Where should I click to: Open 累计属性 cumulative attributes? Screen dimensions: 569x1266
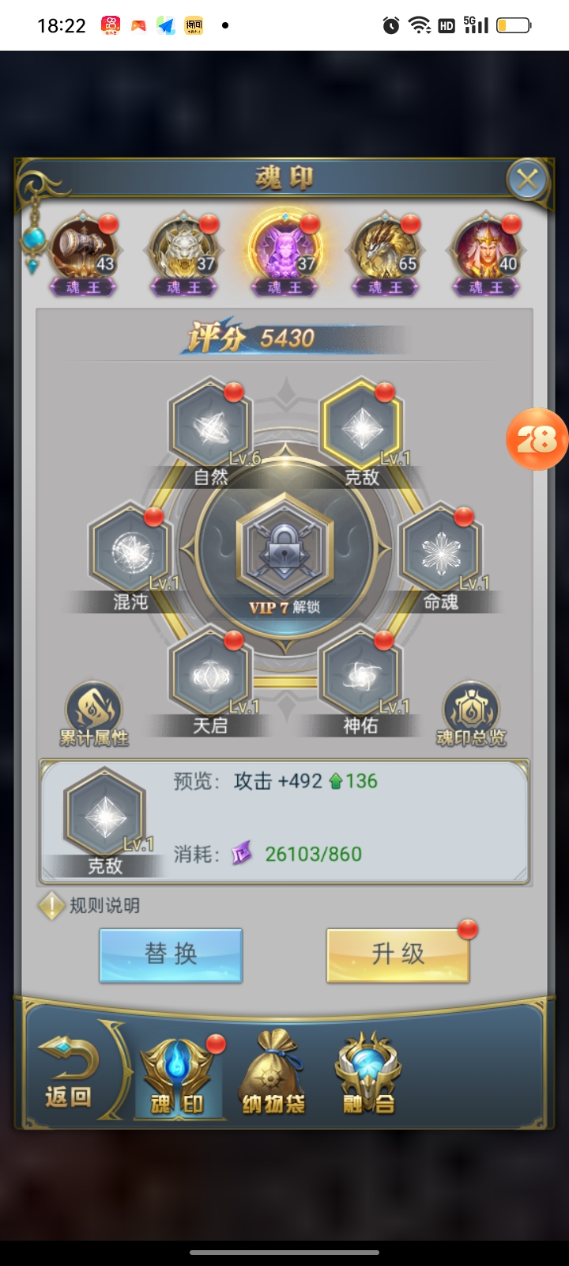point(93,714)
